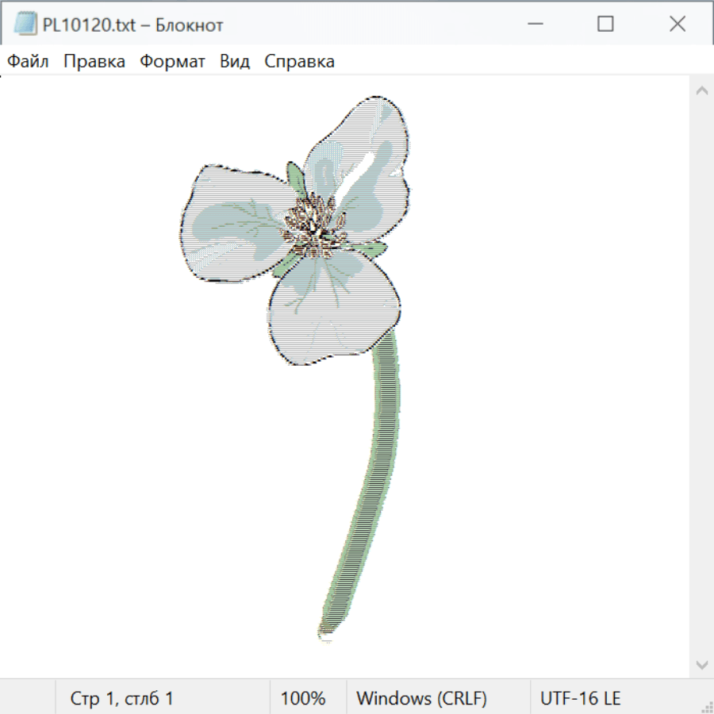Minimize the Блокнот window
Viewport: 714px width, 714px height.
point(534,25)
